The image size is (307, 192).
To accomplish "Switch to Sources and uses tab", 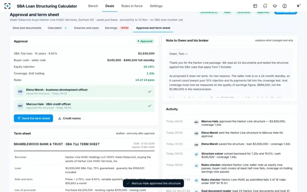I will tap(86, 28).
